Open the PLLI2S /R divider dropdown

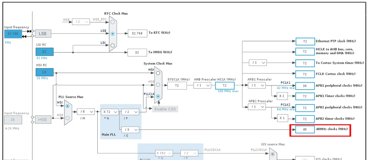click(x=189, y=153)
